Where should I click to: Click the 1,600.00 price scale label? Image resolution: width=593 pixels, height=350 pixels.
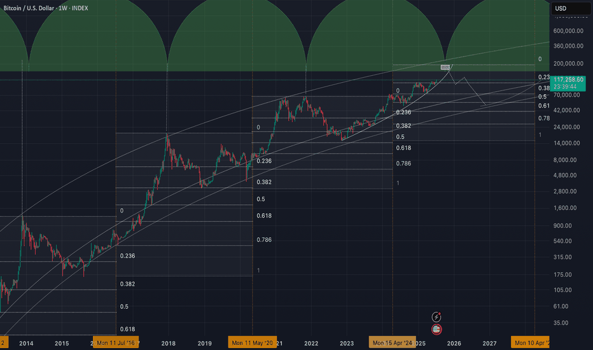point(565,208)
